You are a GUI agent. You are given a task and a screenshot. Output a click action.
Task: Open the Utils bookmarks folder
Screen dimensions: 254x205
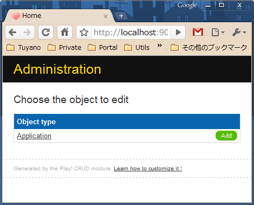(137, 48)
